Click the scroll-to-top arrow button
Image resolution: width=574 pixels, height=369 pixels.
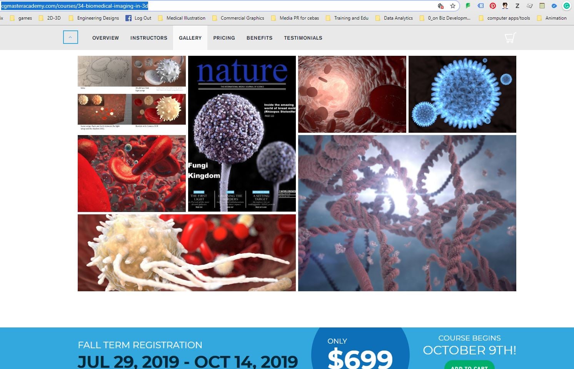[70, 37]
